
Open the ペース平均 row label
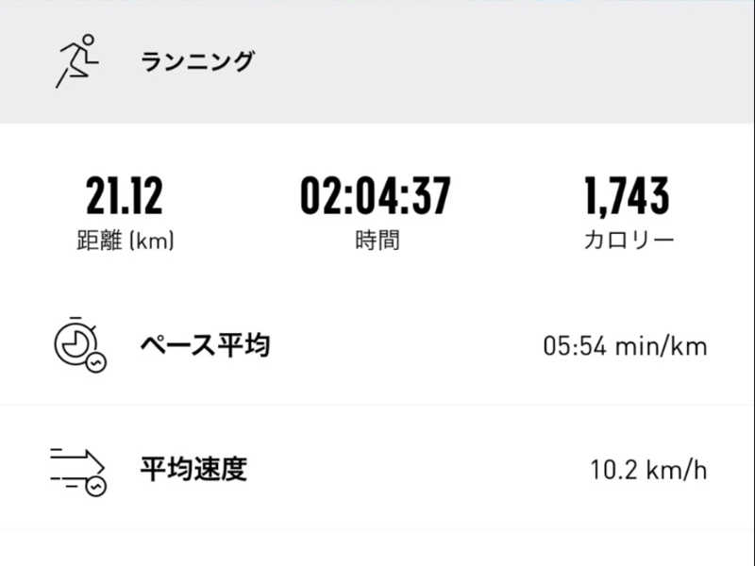tap(205, 345)
